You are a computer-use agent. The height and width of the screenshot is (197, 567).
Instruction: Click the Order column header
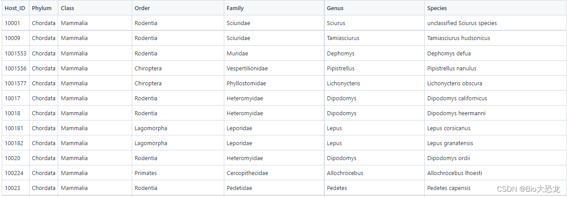(178, 8)
